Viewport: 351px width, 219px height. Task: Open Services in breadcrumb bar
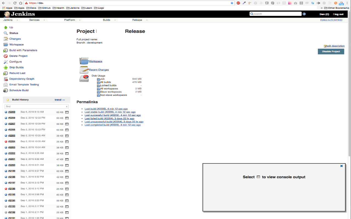[34, 20]
